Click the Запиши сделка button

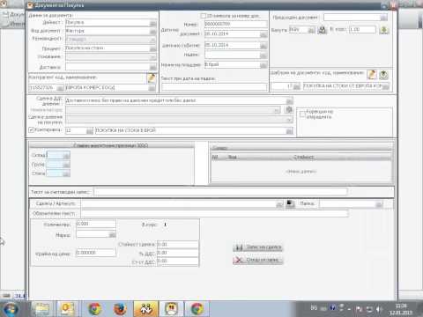[x=258, y=247]
